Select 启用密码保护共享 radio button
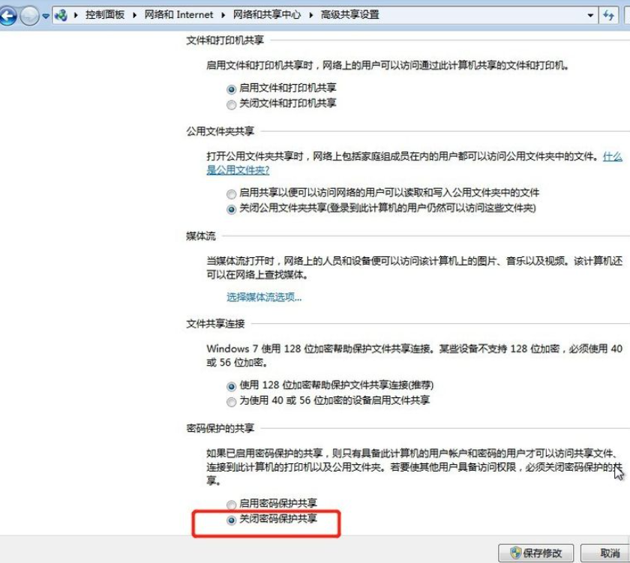The width and height of the screenshot is (630, 563). [x=231, y=504]
